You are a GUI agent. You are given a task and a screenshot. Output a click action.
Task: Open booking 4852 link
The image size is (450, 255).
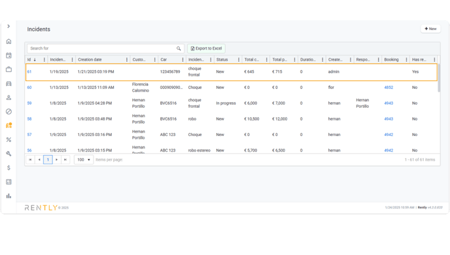click(389, 88)
